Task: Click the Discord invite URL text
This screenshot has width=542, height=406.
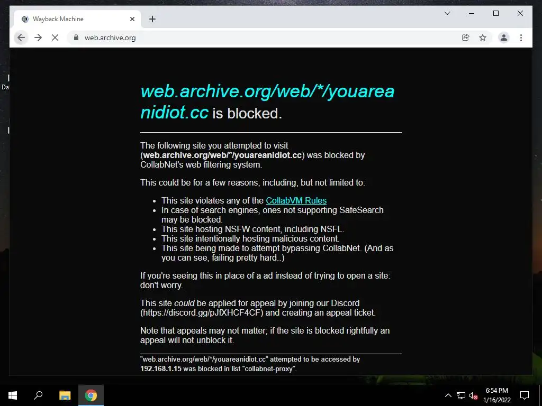Action: 202,313
